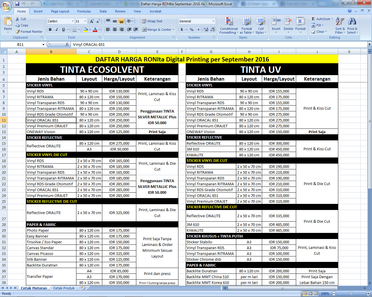The width and height of the screenshot is (372, 297).
Task: Toggle Underline formatting
Action: pyautogui.click(x=63, y=30)
